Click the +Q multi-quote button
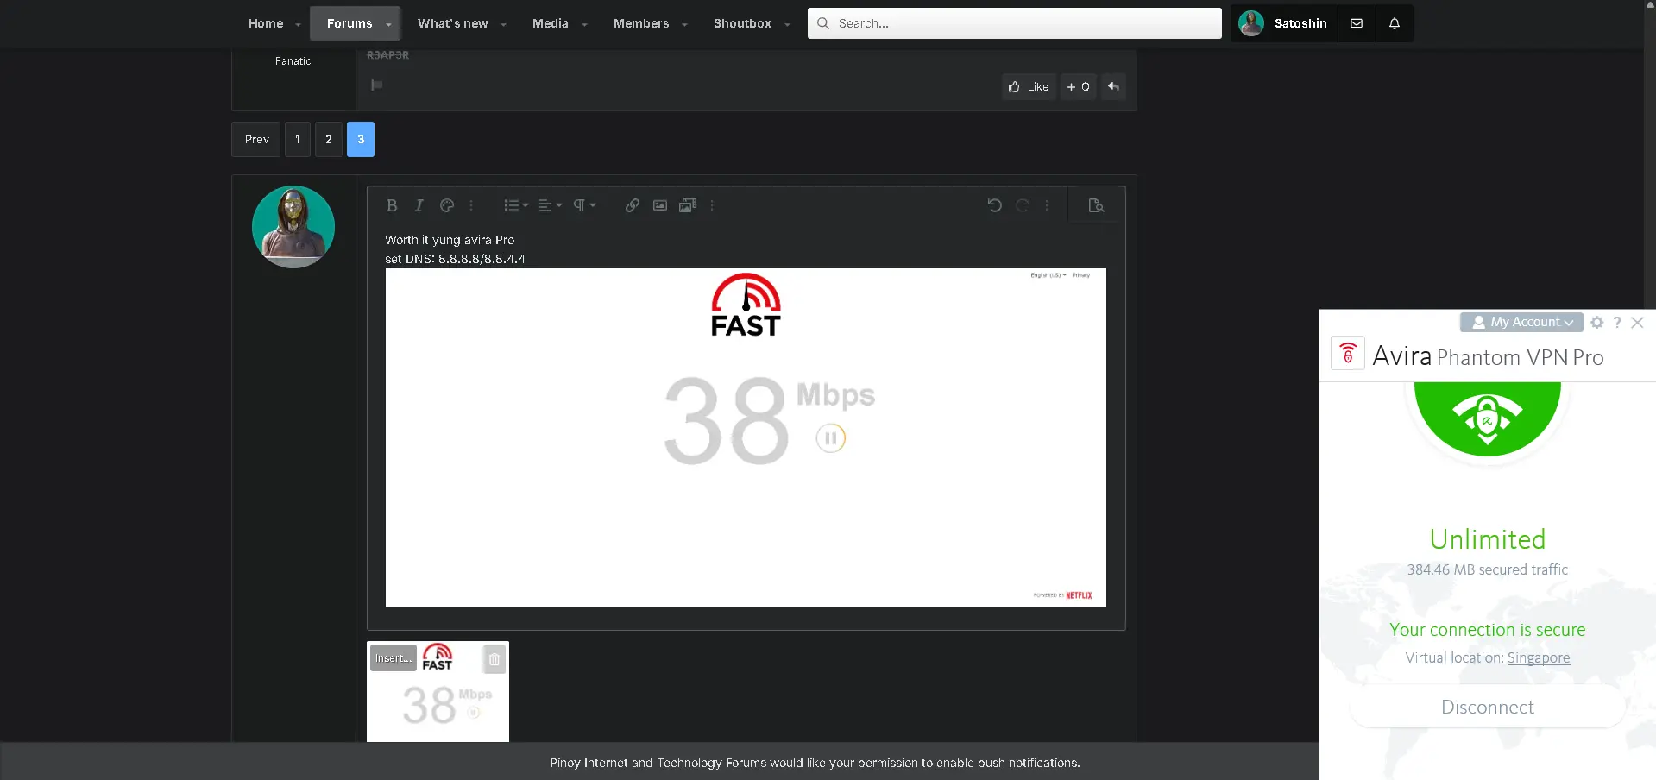The width and height of the screenshot is (1656, 780). click(x=1079, y=86)
